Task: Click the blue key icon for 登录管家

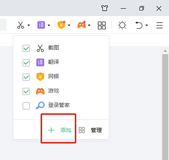Action: (40, 105)
